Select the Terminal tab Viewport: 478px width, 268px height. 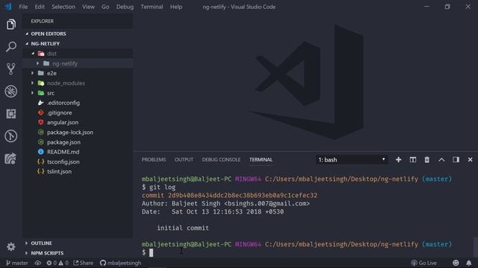261,159
